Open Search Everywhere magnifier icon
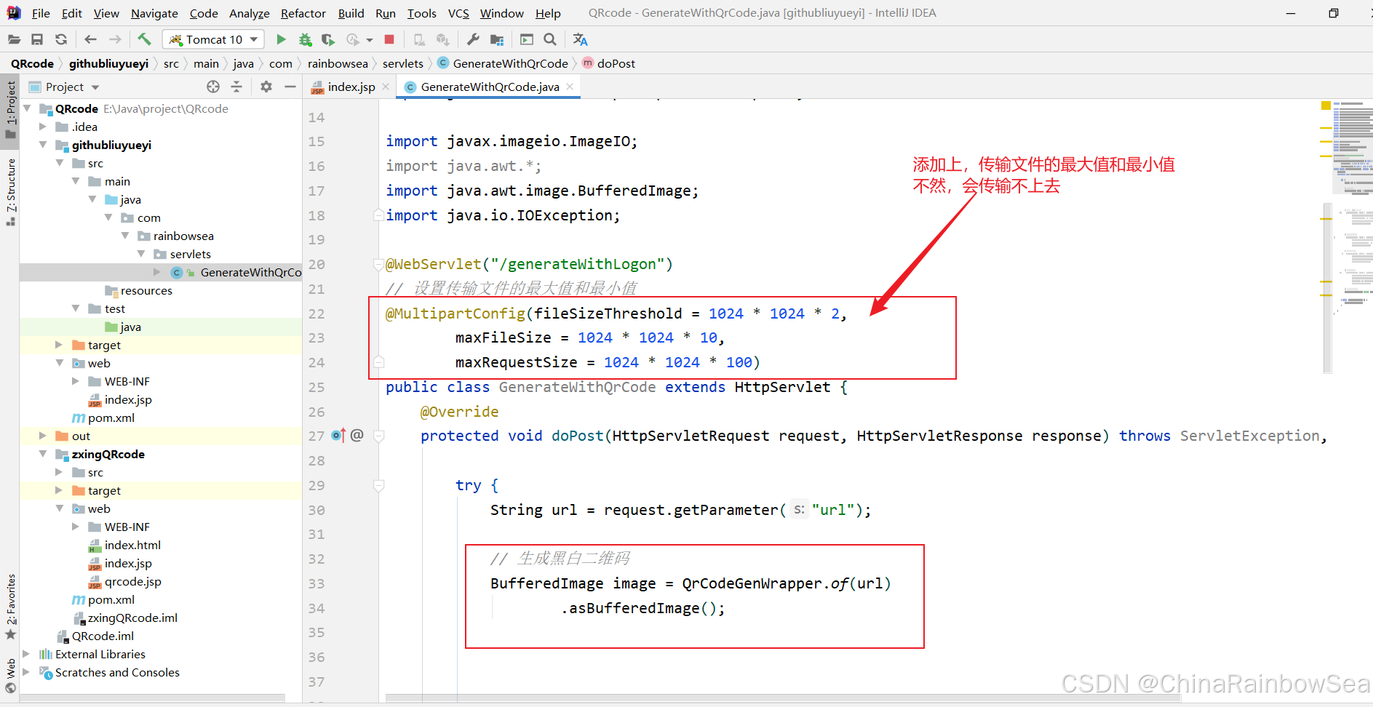1373x707 pixels. [x=550, y=39]
